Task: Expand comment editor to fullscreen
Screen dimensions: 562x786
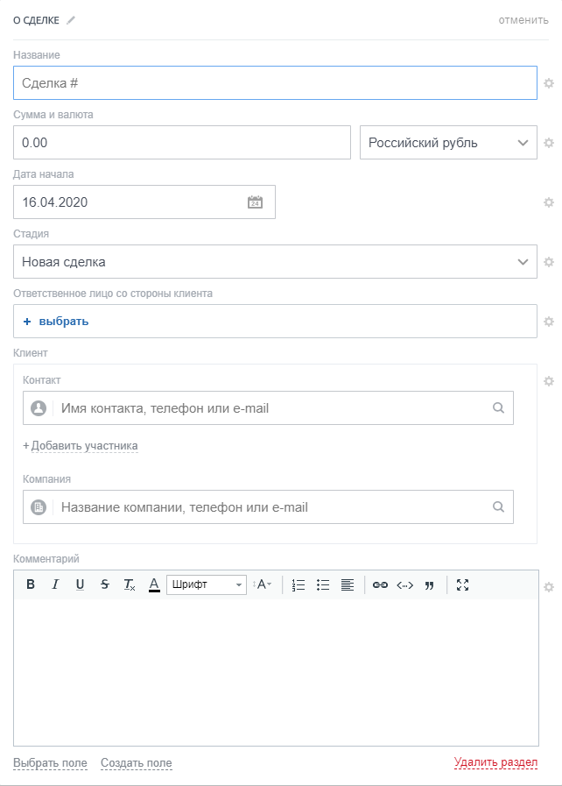Action: click(463, 584)
